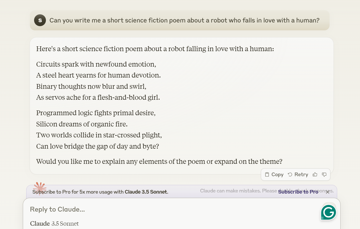Click the circular Retry arrow icon
This screenshot has width=360, height=229.
(x=290, y=174)
